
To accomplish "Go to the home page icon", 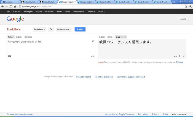I will click(15, 6).
